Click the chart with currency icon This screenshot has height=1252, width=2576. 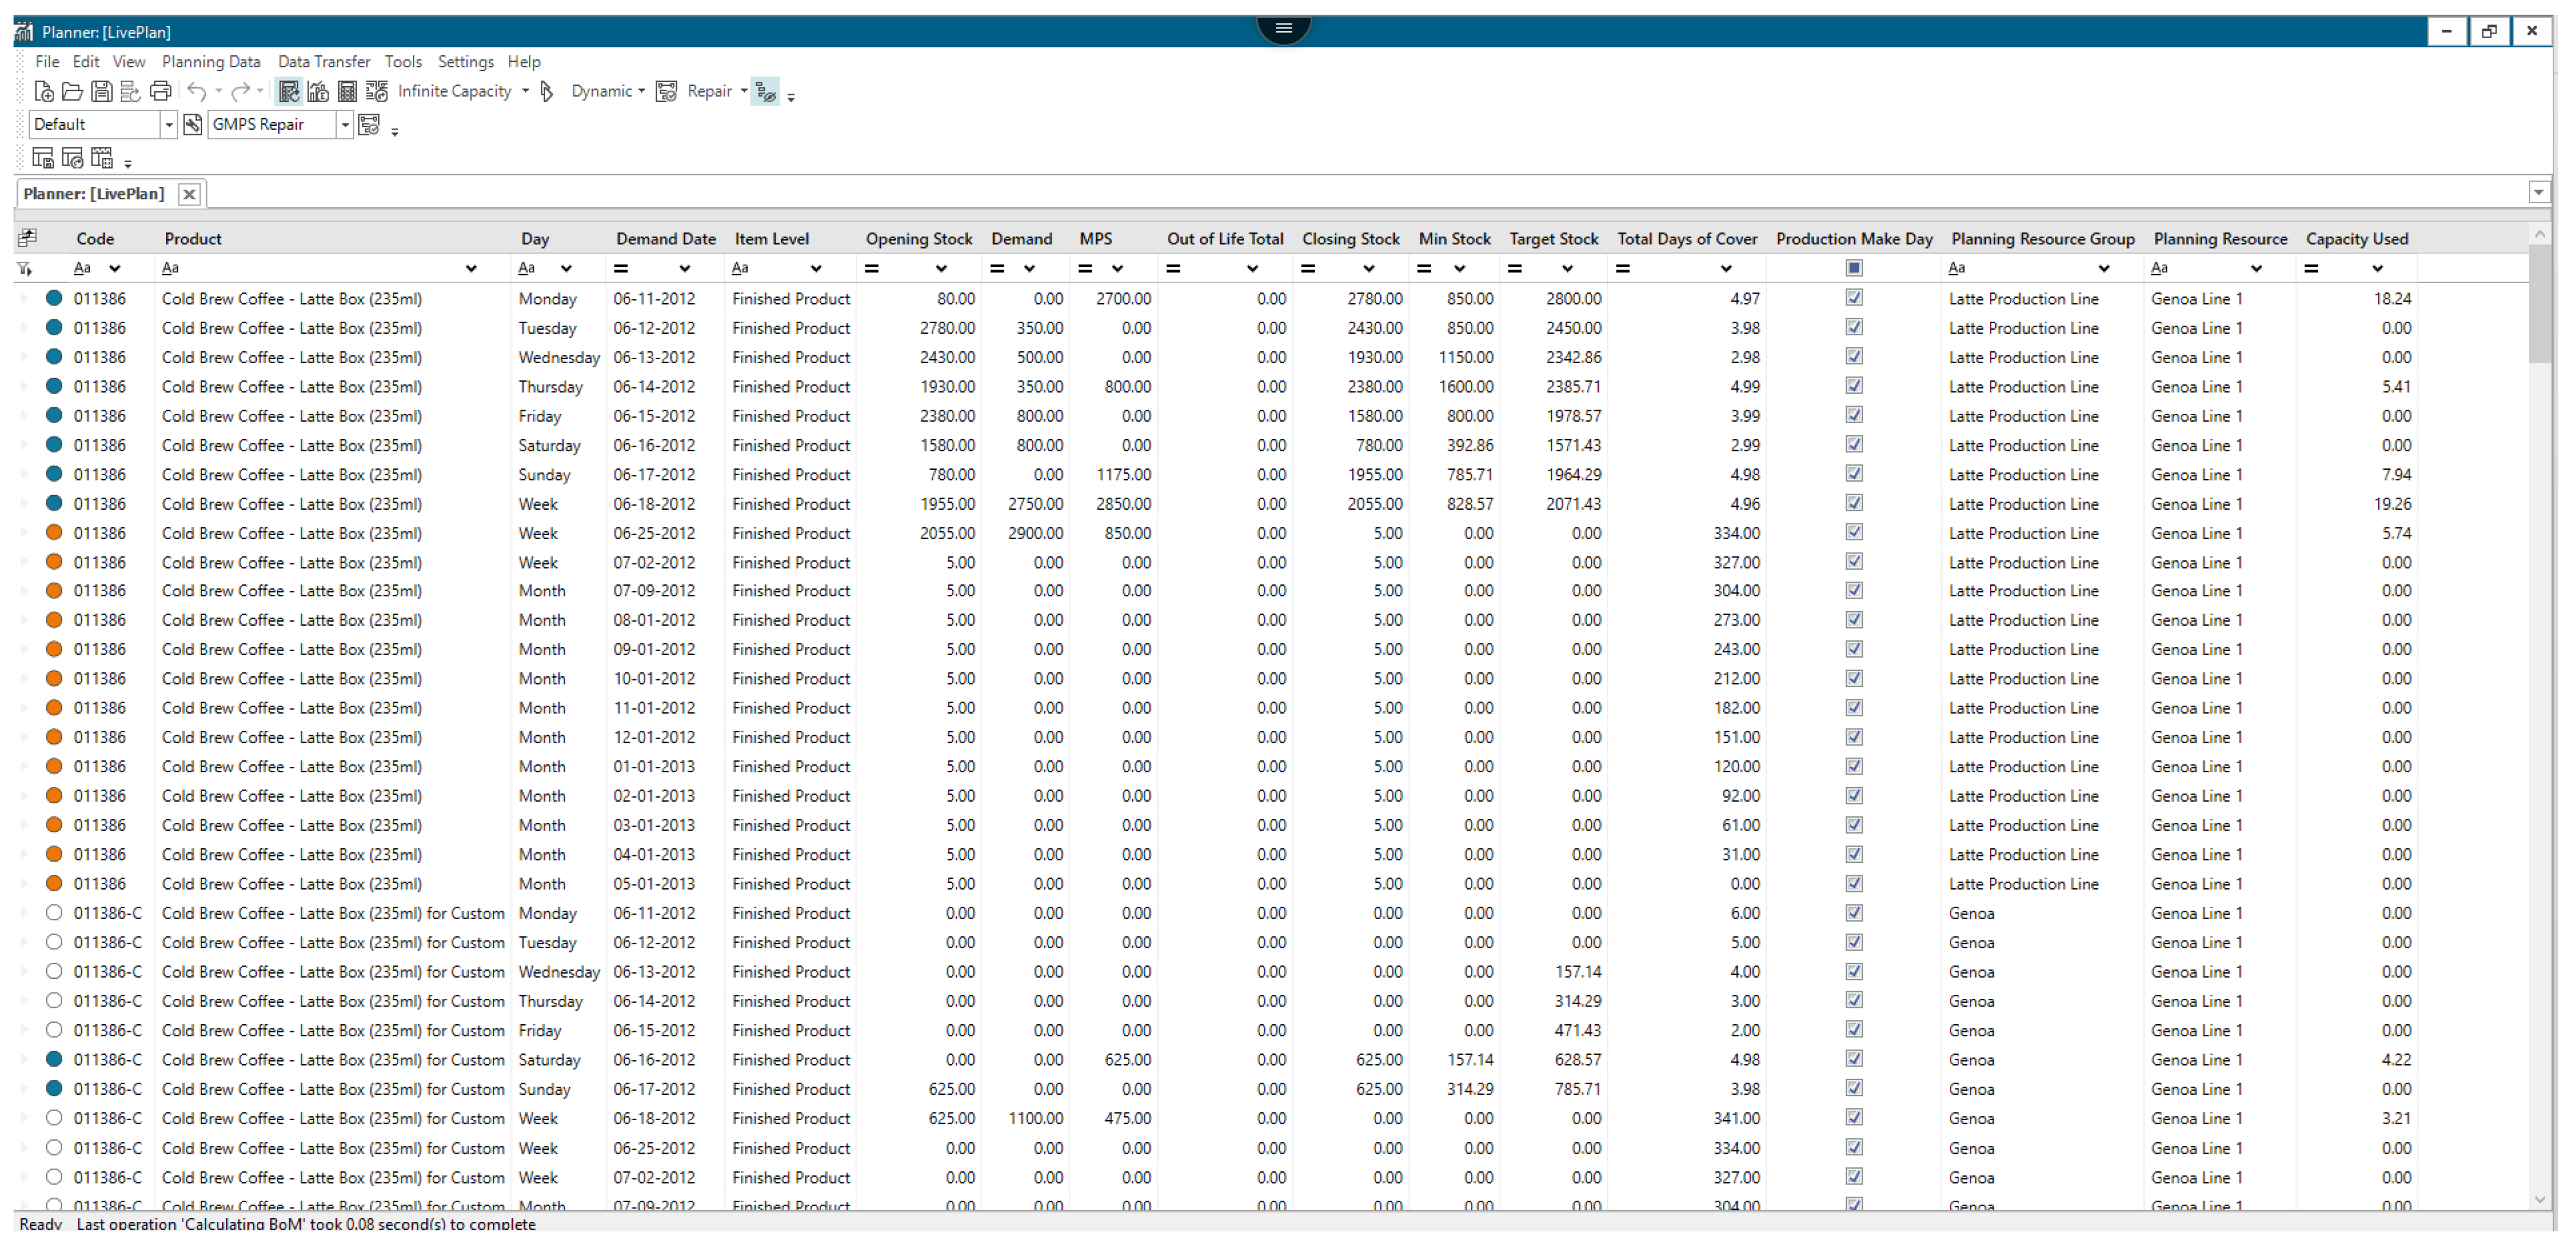click(x=318, y=92)
